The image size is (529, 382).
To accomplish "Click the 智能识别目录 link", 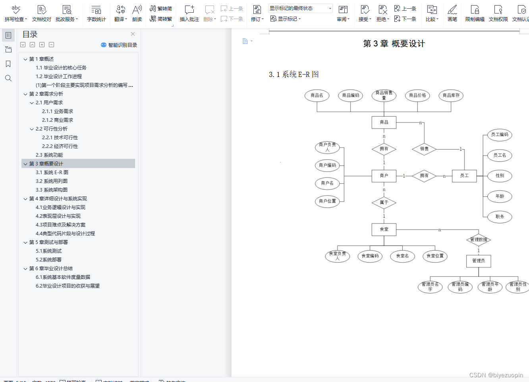I will coord(119,45).
